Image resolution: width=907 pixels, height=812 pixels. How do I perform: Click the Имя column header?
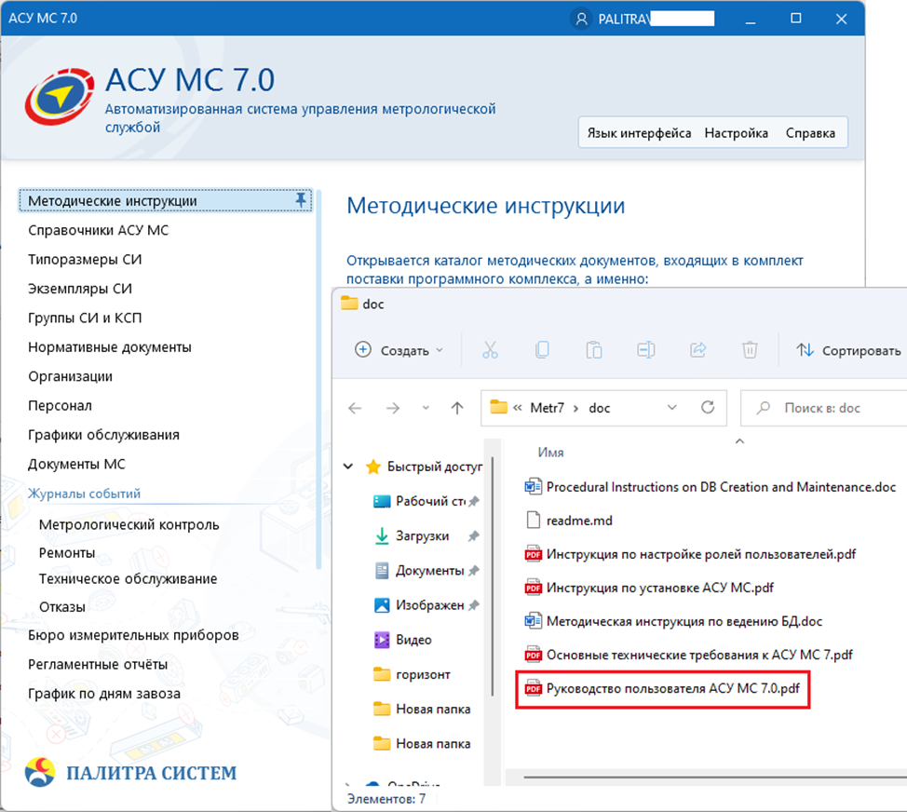tap(550, 453)
